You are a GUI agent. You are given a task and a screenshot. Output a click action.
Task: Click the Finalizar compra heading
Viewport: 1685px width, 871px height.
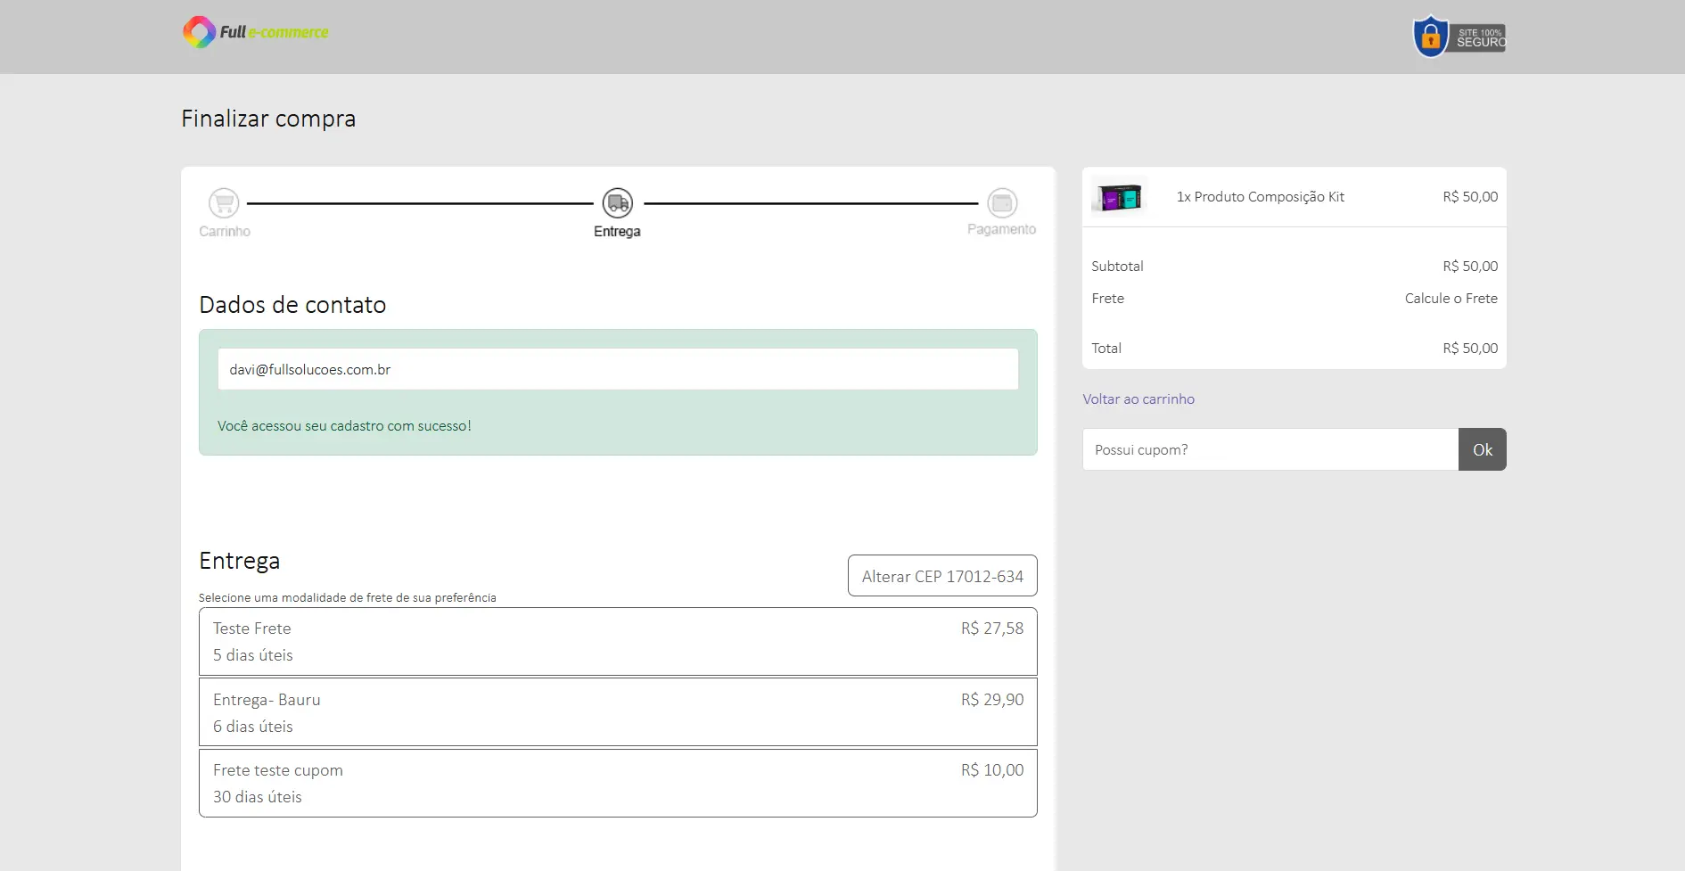pos(268,119)
